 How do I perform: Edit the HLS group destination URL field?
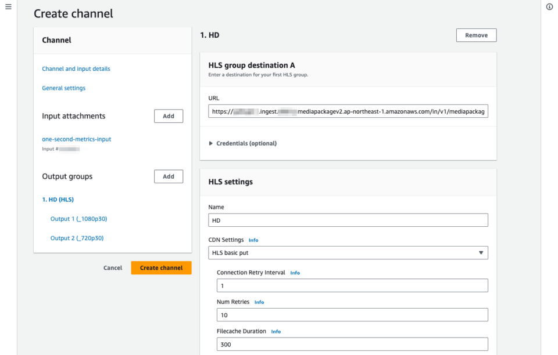pyautogui.click(x=348, y=111)
